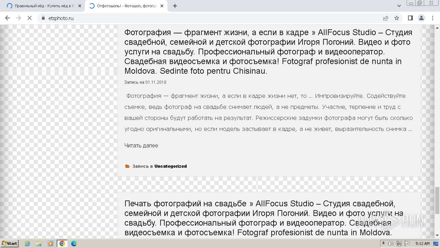Click the 5:12 AM clock
The height and width of the screenshot is (248, 440).
[422, 244]
